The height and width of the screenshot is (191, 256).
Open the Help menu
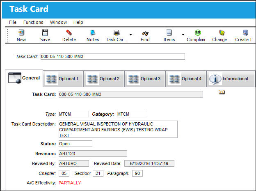click(x=78, y=22)
